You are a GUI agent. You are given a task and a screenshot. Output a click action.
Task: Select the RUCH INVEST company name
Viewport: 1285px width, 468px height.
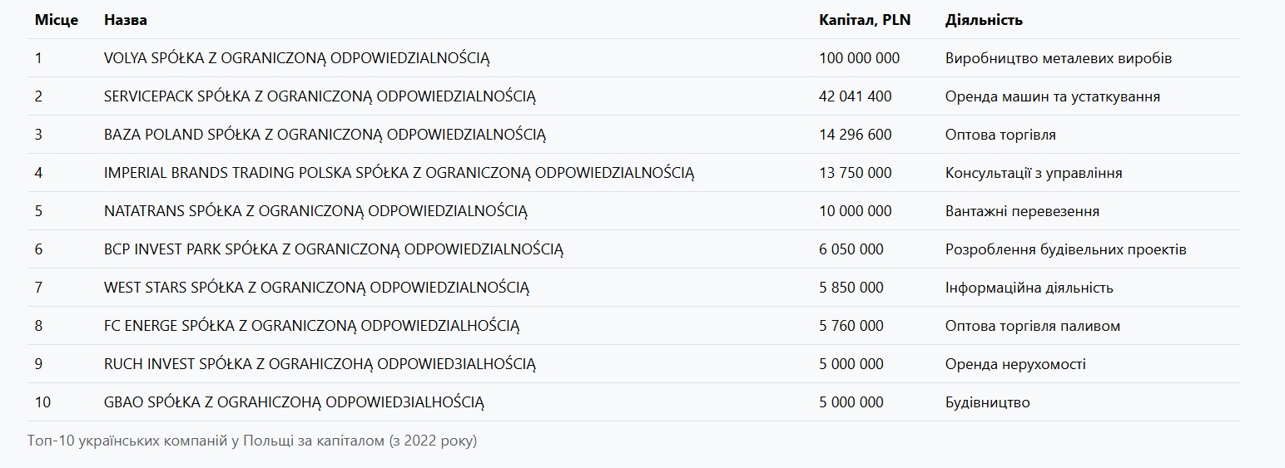click(x=320, y=364)
